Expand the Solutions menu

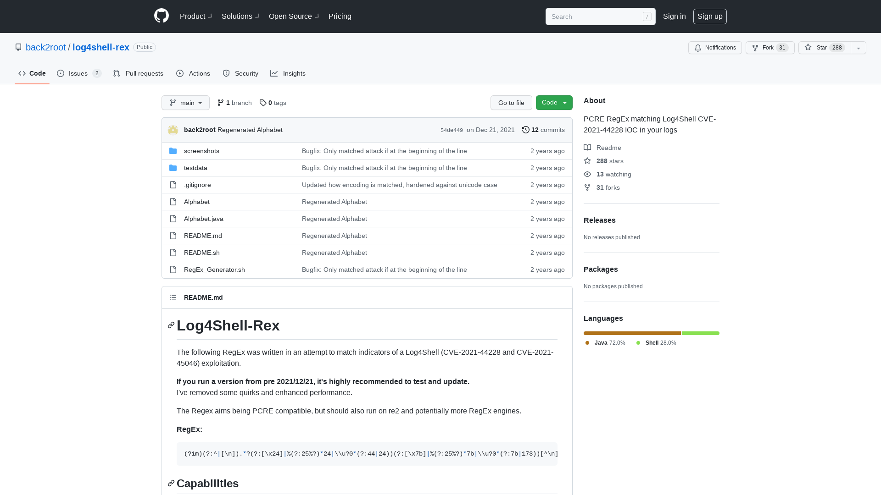[x=240, y=16]
